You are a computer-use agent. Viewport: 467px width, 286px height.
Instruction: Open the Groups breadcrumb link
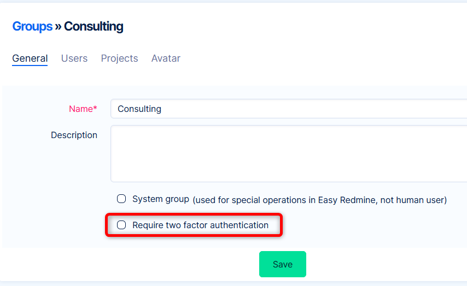[32, 26]
